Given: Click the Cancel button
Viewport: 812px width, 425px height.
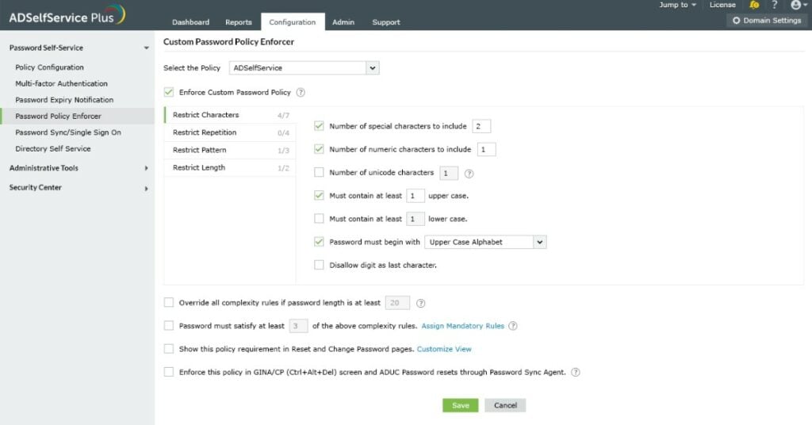Looking at the screenshot, I should click(x=505, y=405).
